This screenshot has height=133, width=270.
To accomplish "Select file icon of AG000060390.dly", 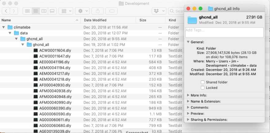I will pyautogui.click(x=36, y=108).
